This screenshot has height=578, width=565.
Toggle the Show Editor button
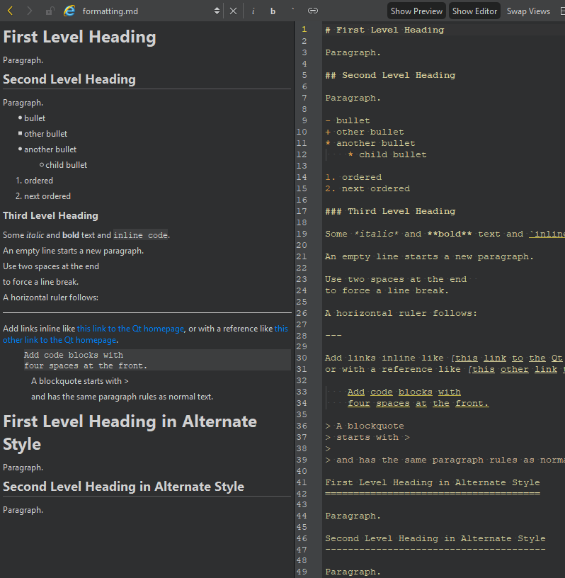point(474,11)
